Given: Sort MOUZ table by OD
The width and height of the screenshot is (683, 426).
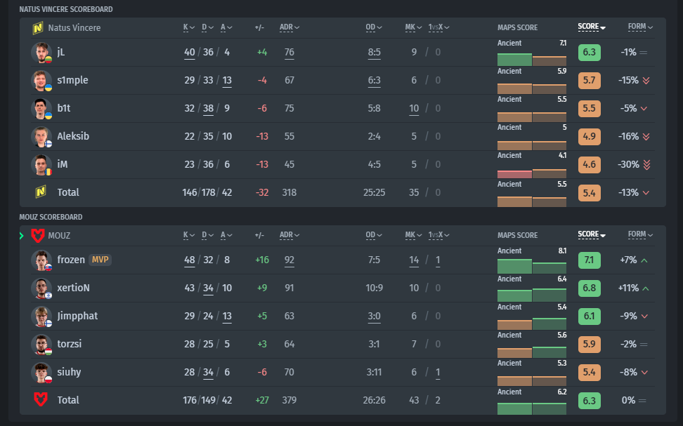Looking at the screenshot, I should pyautogui.click(x=374, y=235).
